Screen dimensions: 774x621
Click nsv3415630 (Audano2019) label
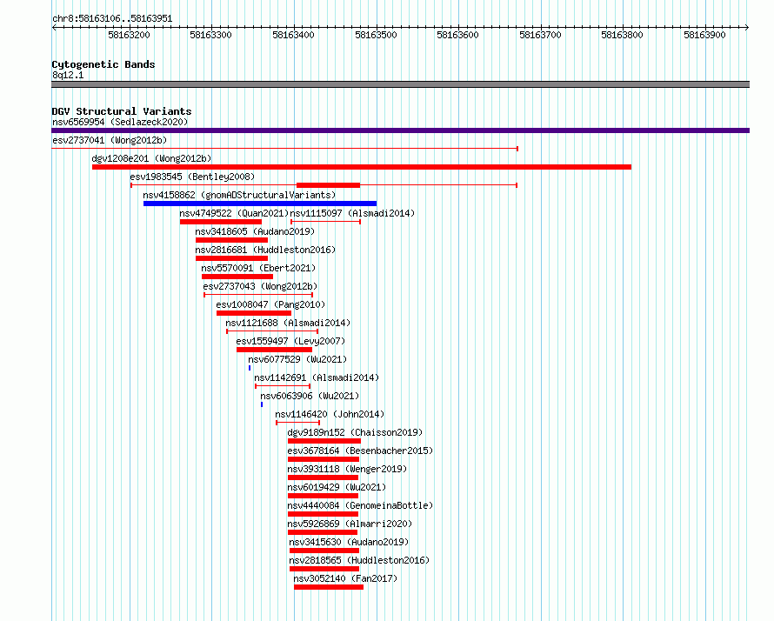349,542
